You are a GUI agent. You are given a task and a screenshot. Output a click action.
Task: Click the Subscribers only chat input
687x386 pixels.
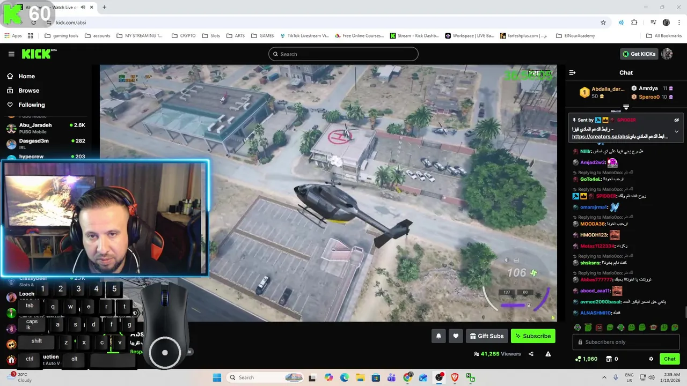tap(626, 342)
